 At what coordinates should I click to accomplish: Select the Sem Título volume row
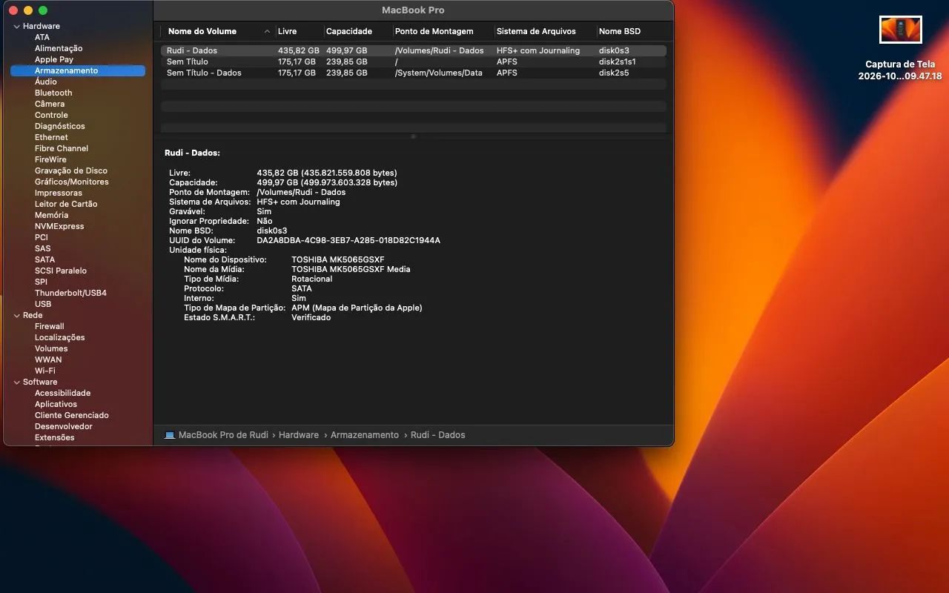(x=414, y=62)
